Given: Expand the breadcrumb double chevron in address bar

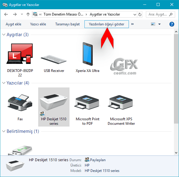Looking at the screenshot, I should [40, 14].
